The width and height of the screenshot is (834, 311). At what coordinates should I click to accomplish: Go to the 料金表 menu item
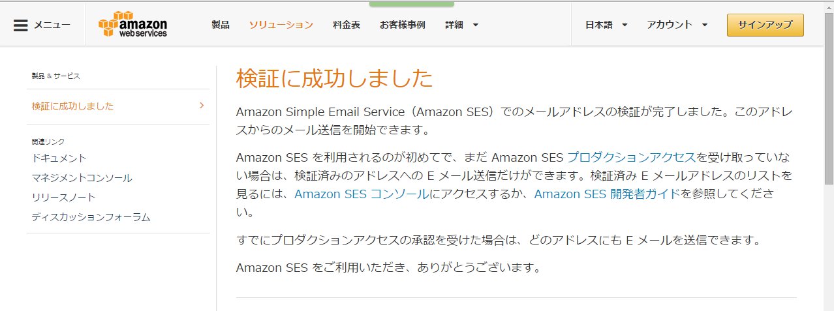click(x=347, y=25)
